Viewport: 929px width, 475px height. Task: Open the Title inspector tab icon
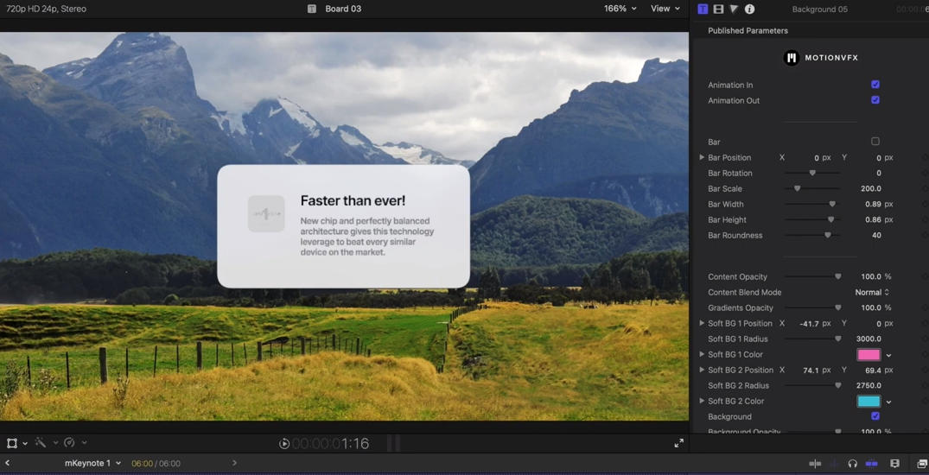(703, 9)
